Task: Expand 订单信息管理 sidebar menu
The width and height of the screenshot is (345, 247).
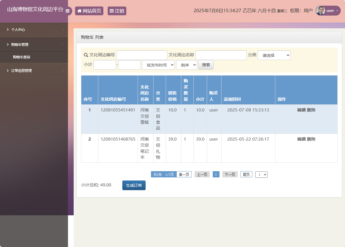Action: coord(34,70)
